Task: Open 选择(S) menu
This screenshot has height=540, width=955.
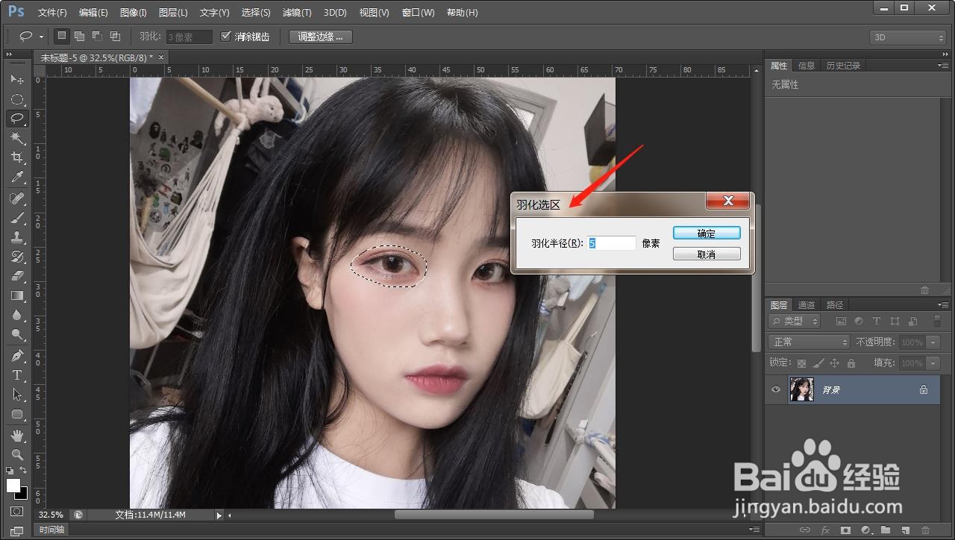Action: tap(256, 13)
